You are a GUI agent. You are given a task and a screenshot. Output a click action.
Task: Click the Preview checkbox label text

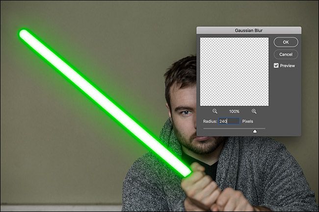(x=287, y=66)
